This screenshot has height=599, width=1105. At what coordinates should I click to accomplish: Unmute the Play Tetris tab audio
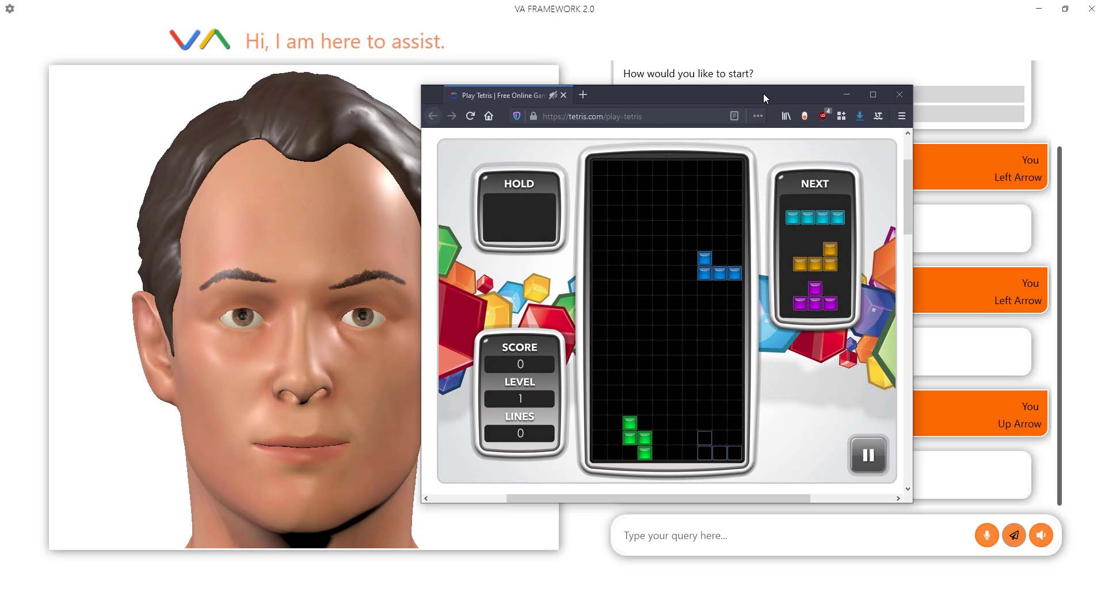(553, 95)
